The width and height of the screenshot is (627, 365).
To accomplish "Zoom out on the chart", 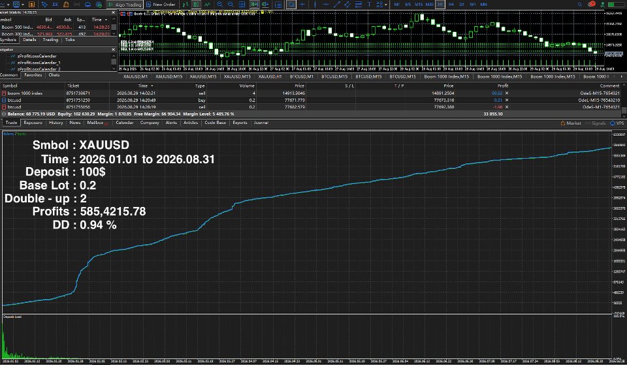I will [x=231, y=5].
